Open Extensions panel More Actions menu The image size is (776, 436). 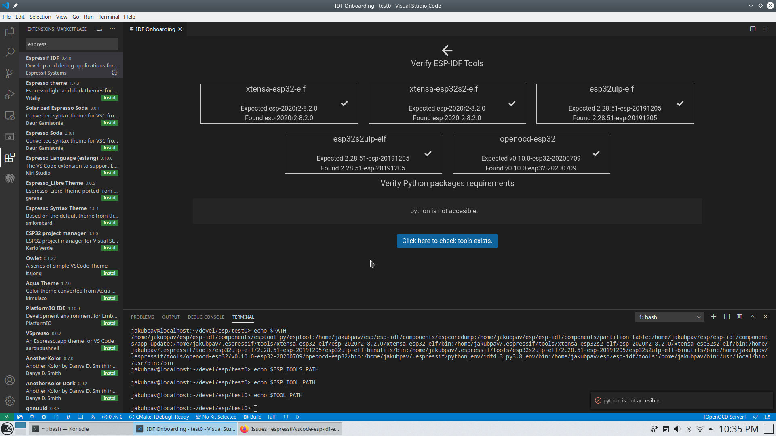click(112, 29)
